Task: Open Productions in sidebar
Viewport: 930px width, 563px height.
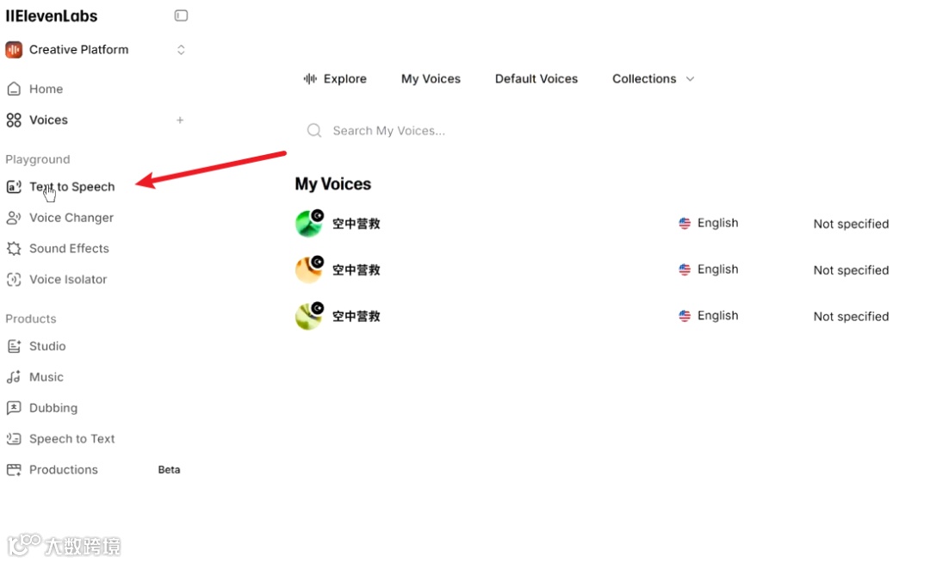Action: point(64,470)
